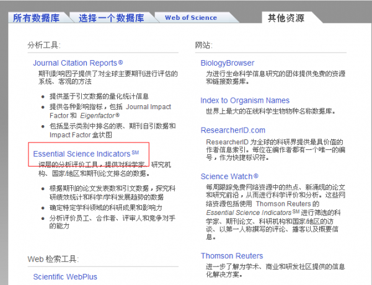The height and width of the screenshot is (285, 372).
Task: Open Essential Science Indicators link
Action: [x=86, y=154]
